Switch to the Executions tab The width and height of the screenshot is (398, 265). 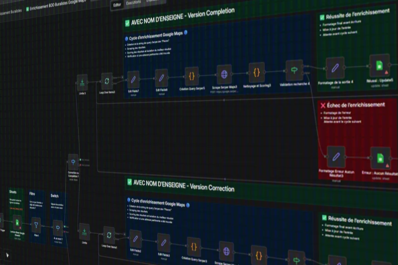point(133,3)
